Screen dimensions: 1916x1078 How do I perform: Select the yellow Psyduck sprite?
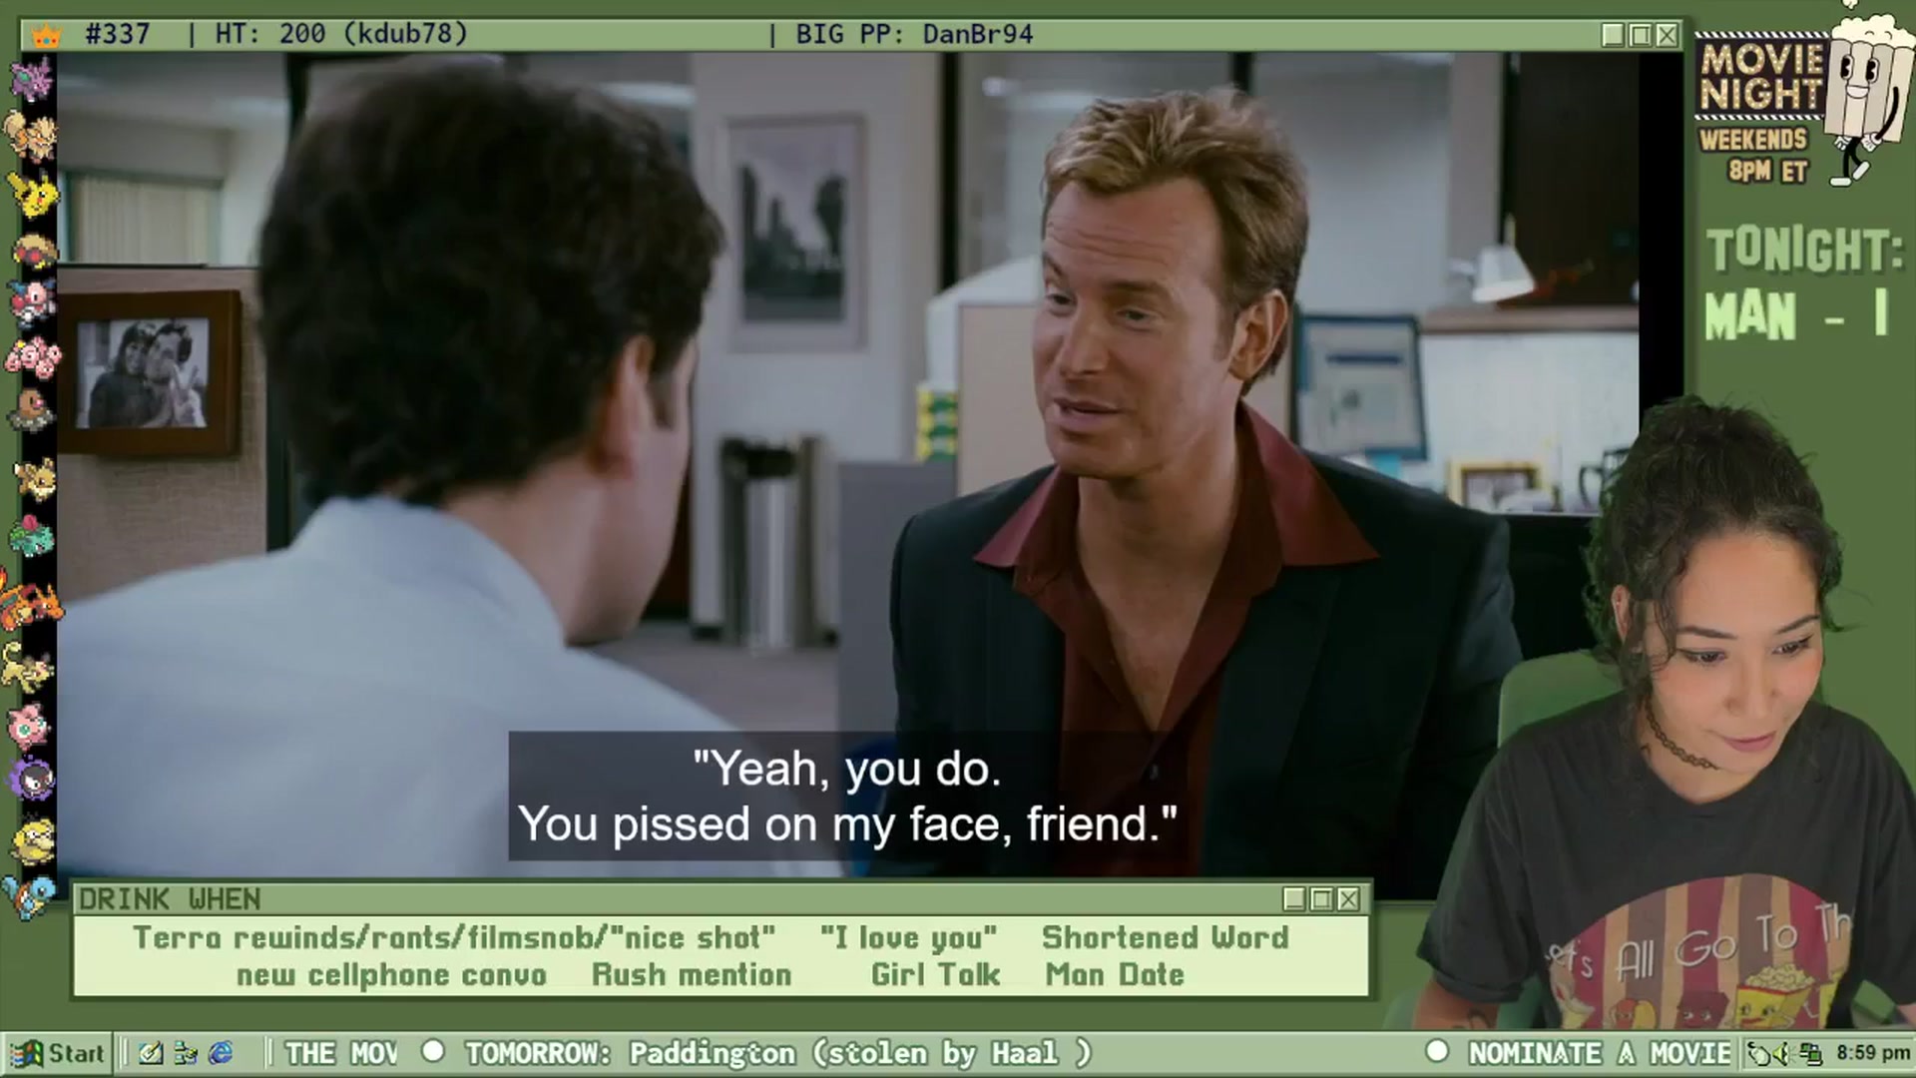pyautogui.click(x=32, y=839)
